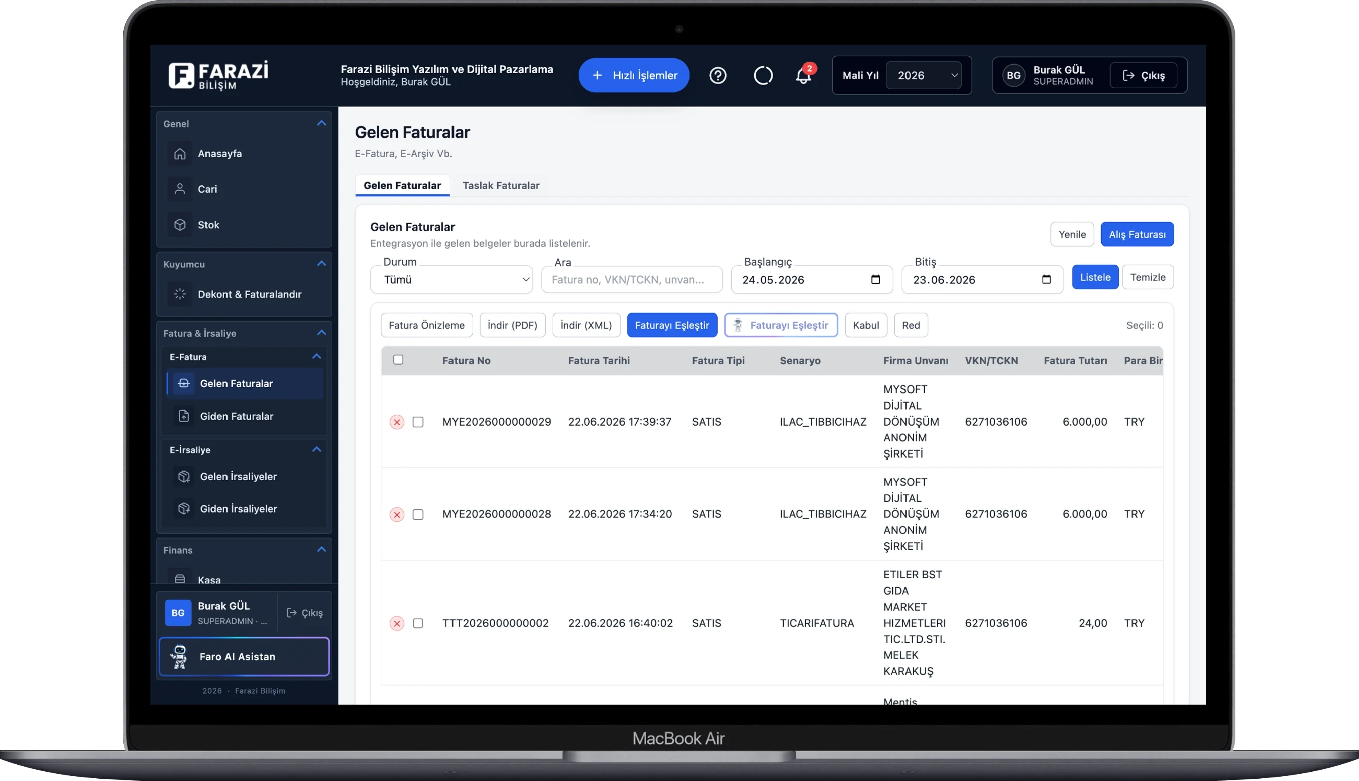
Task: Open the help question mark icon
Action: tap(717, 75)
